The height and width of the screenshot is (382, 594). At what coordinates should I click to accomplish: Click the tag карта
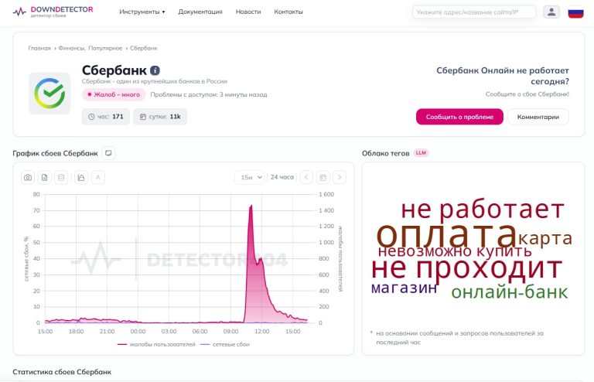click(545, 238)
